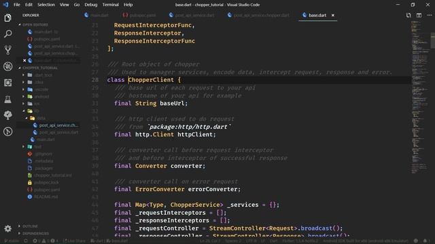Collapse the lib folder

point(37,111)
